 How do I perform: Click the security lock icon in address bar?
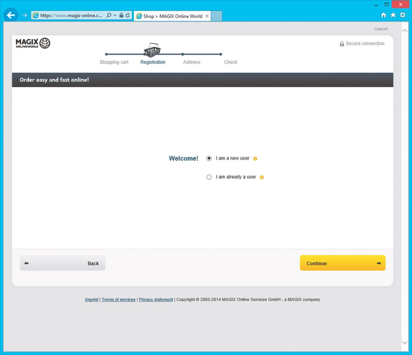click(x=121, y=15)
